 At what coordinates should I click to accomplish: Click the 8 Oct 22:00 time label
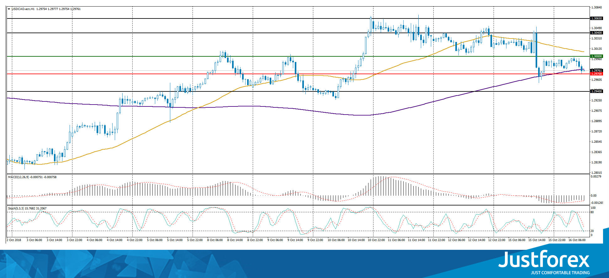(x=255, y=240)
